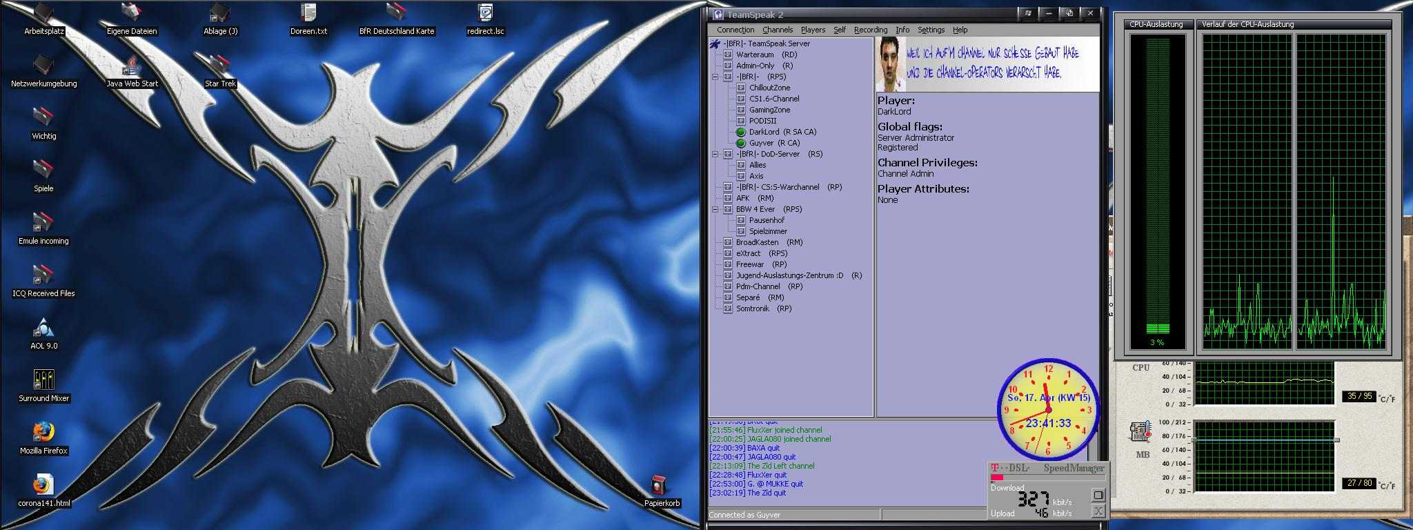Click the motherboard temperature sensor icon
The width and height of the screenshot is (1413, 530).
tap(1140, 432)
